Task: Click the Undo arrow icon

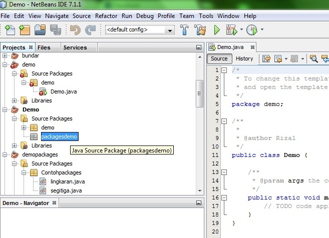Action: coord(75,30)
